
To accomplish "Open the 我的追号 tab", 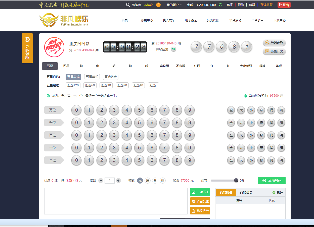I will coord(246,192).
